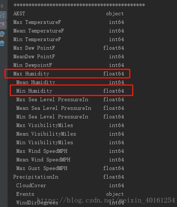This screenshot has height=207, width=177.
Task: Click the AKST column name text
Action: pyautogui.click(x=19, y=13)
